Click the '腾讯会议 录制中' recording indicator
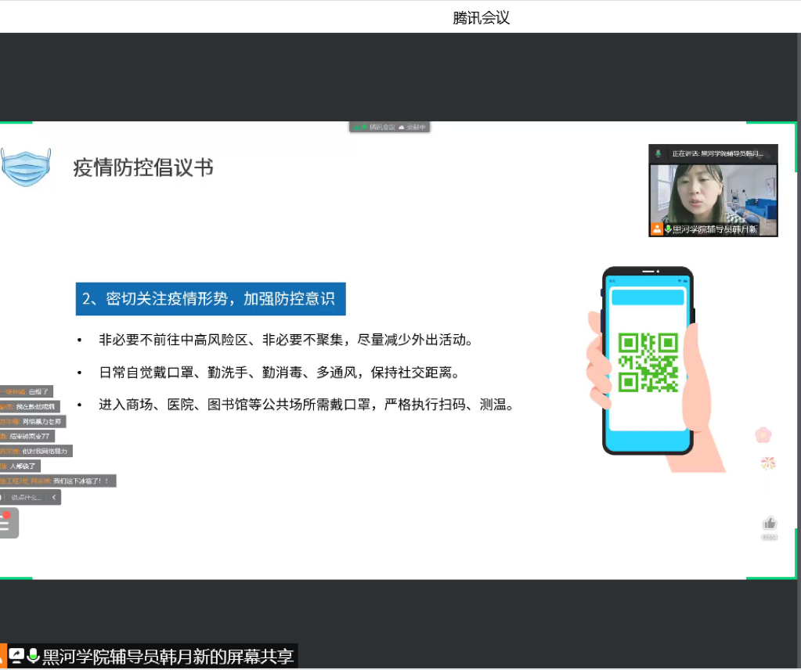The width and height of the screenshot is (801, 670). click(389, 127)
